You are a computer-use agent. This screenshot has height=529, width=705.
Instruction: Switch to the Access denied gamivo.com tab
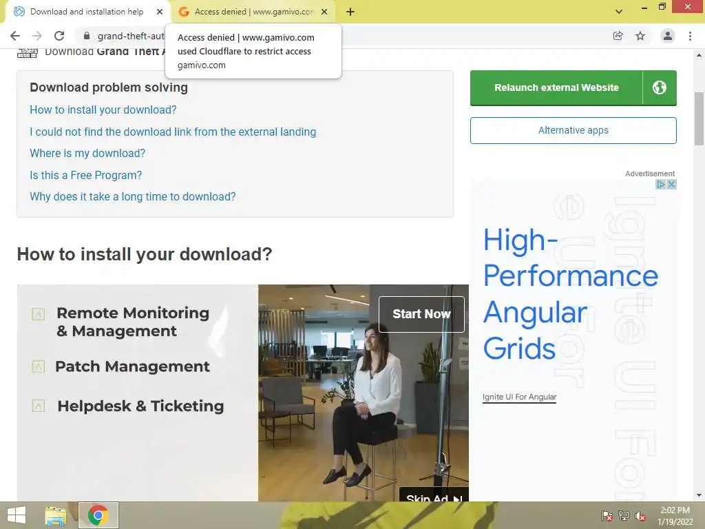pyautogui.click(x=254, y=12)
